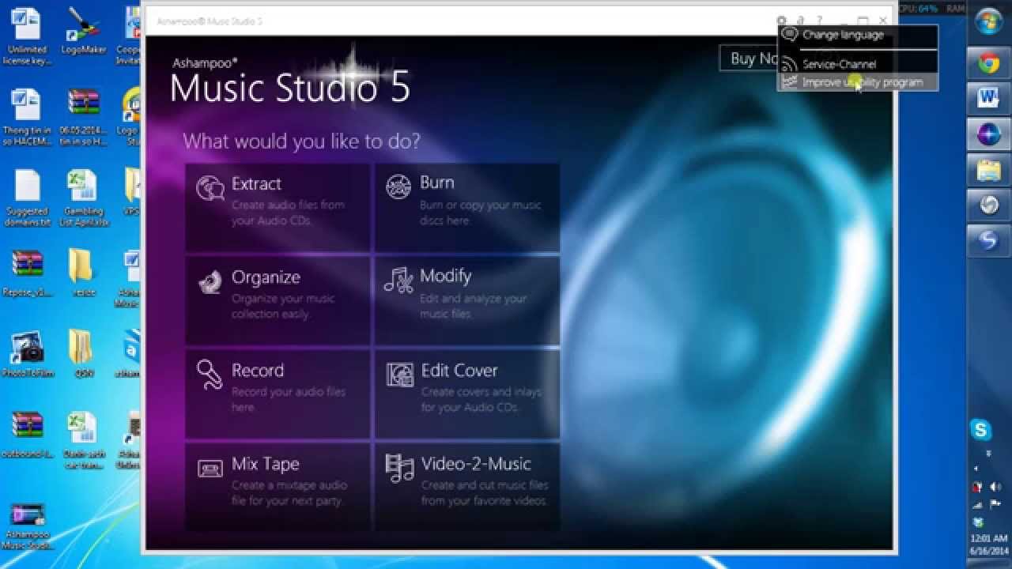Viewport: 1012px width, 569px height.
Task: Click the Buy Now button
Action: click(749, 58)
